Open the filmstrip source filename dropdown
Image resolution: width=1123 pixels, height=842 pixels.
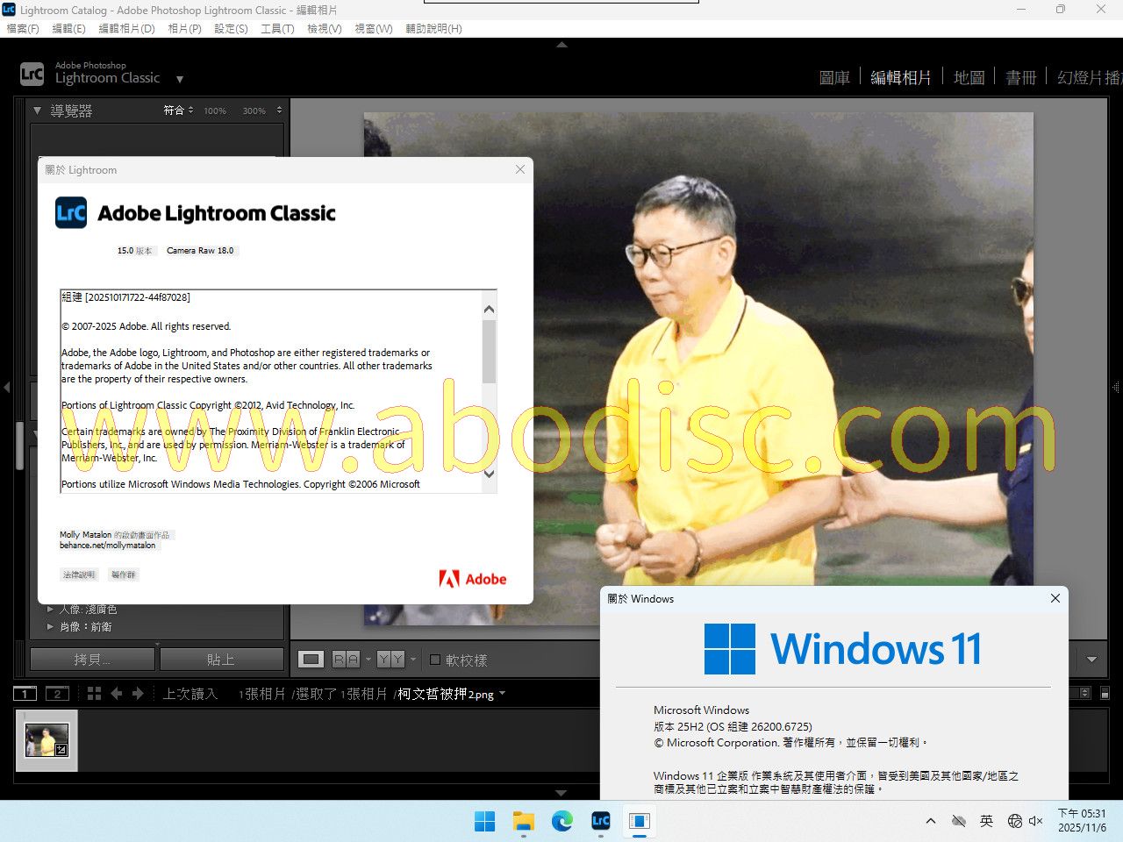pos(502,694)
